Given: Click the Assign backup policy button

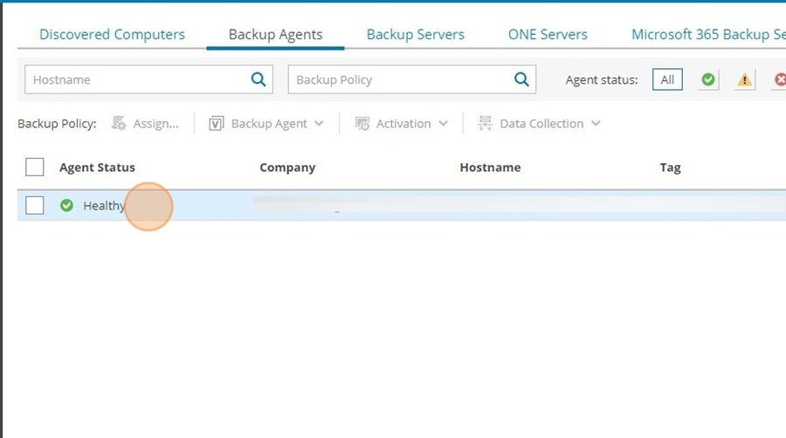Looking at the screenshot, I should 145,124.
